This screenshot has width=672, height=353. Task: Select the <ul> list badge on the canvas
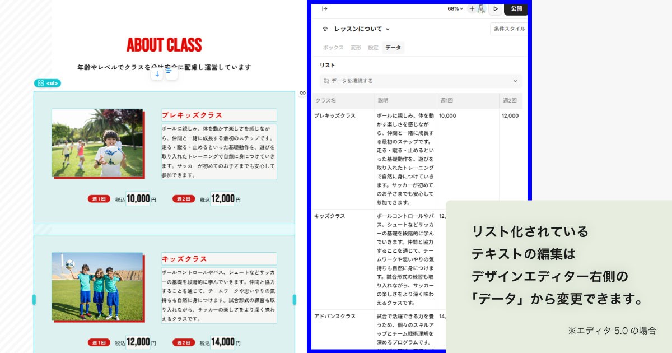(49, 82)
